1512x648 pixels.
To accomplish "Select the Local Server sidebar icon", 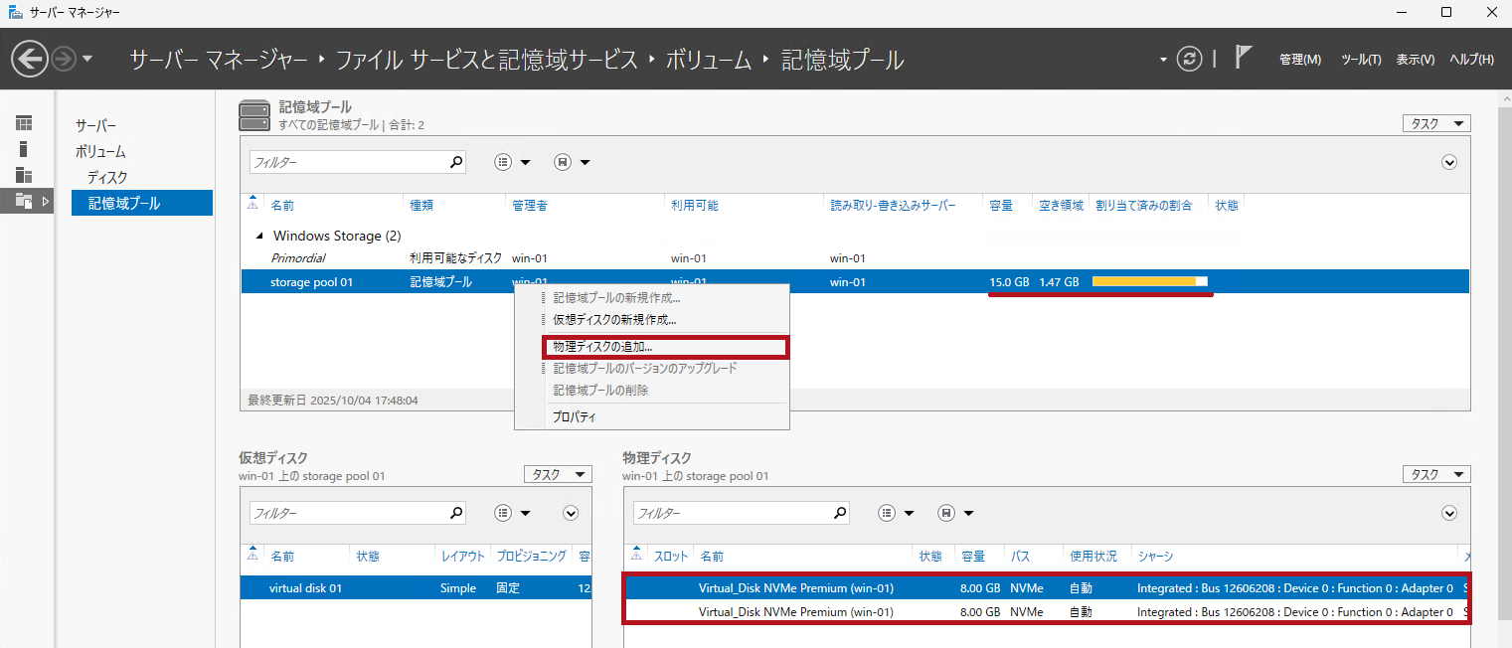I will 23,149.
